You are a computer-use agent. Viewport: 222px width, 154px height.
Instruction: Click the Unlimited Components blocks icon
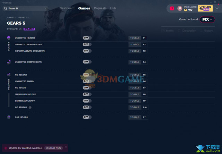[x=9, y=62]
